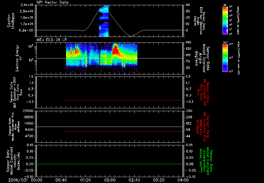
Task: Click the '03:20' time axis label
Action: [159, 180]
